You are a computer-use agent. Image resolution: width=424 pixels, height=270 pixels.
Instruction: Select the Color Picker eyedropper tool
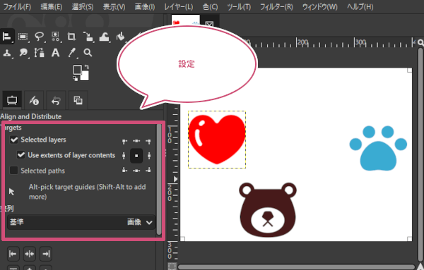[x=71, y=53]
